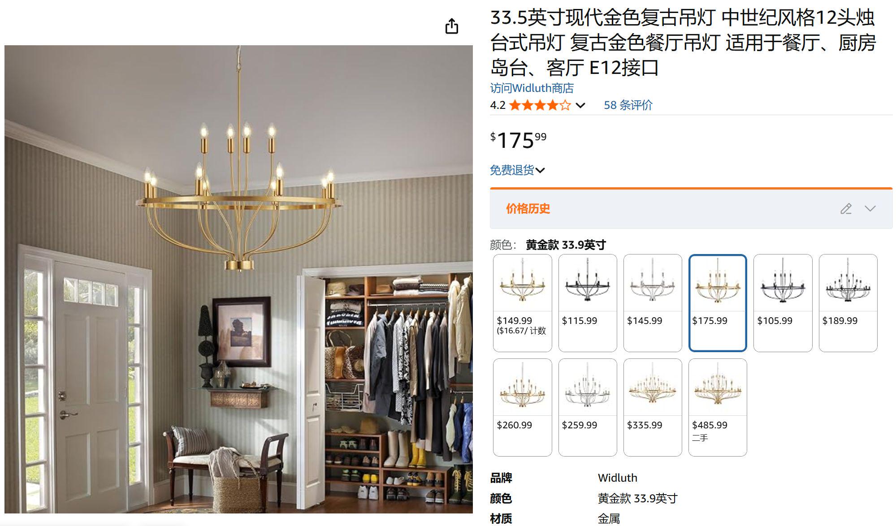896x526 pixels.
Task: Select the $260.99 gold chandelier variant
Action: pyautogui.click(x=522, y=407)
